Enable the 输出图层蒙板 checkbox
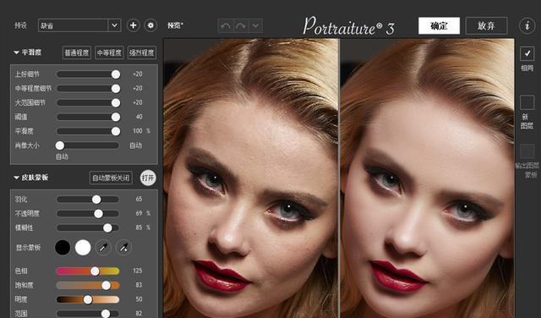This screenshot has width=541, height=318. (527, 151)
